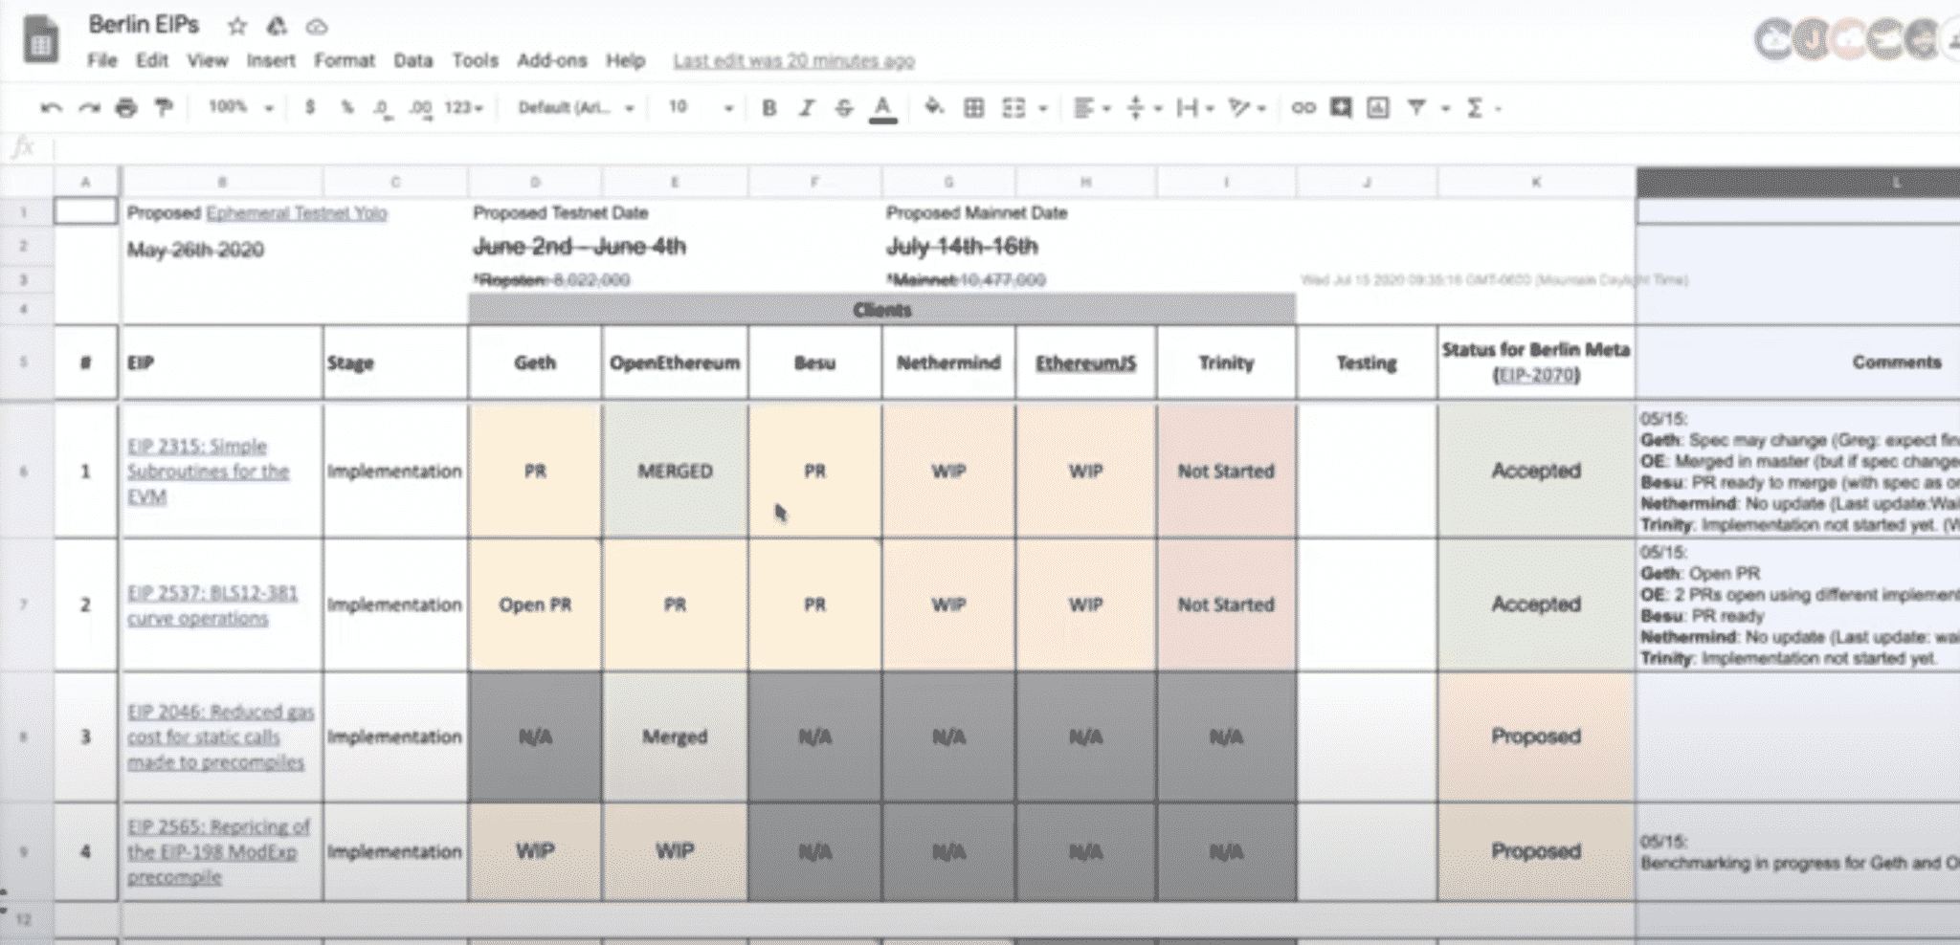Open EIP 2315 Simple Subroutines link
The height and width of the screenshot is (945, 1960).
pos(208,471)
